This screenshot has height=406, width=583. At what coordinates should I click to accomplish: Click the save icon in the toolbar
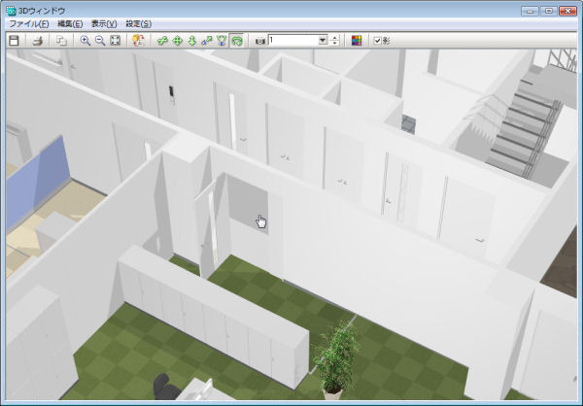click(14, 41)
